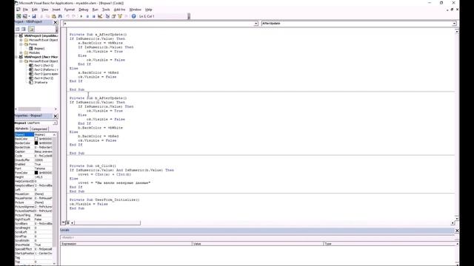The width and height of the screenshot is (474, 266).
Task: Click the View Microsoft Excel toolbar icon
Action: coord(19,16)
